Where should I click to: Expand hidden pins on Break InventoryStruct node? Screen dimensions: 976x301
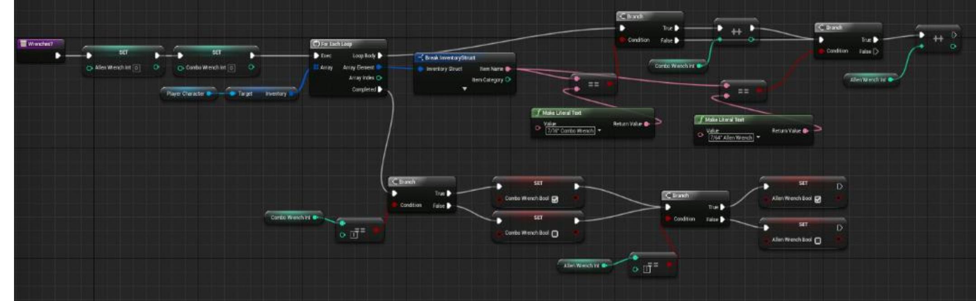click(464, 89)
